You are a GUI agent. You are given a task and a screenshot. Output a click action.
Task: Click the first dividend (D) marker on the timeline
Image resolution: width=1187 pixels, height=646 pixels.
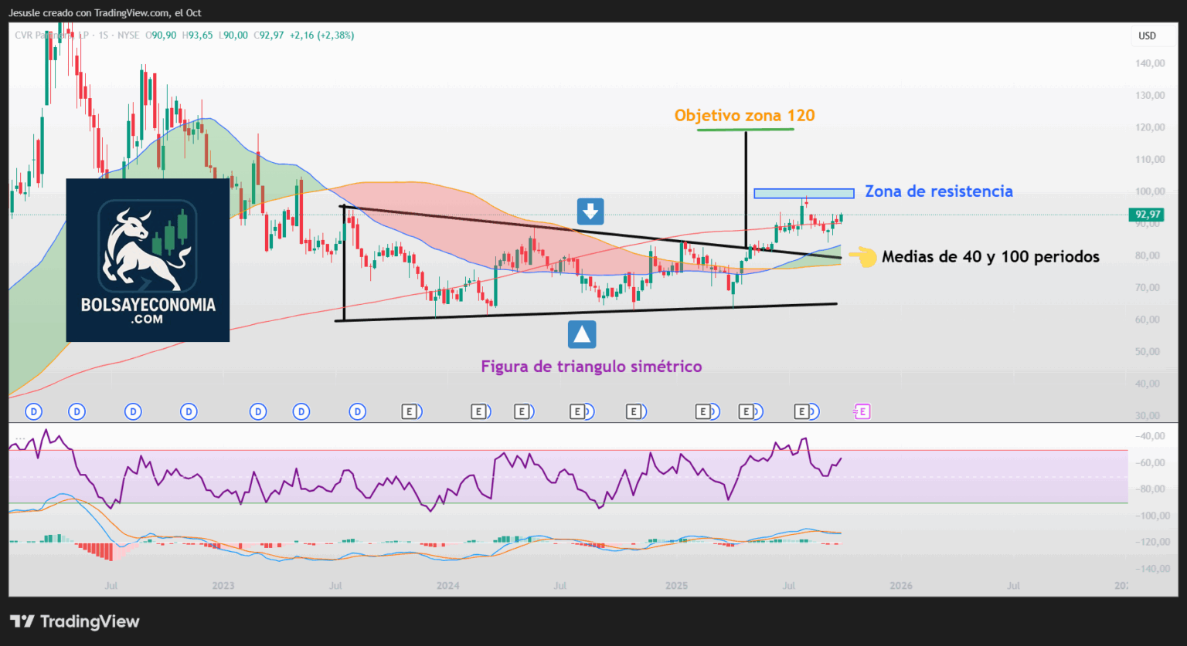click(x=33, y=411)
